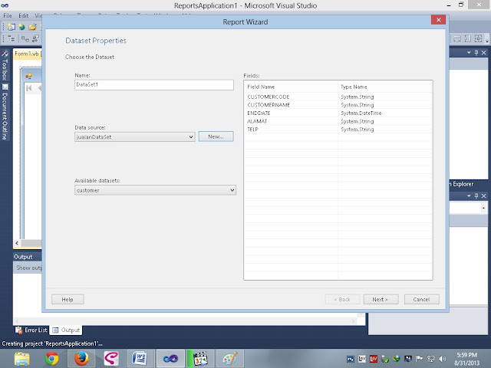Open the Document Outline side panel
Screen dimensions: 491x368
pyautogui.click(x=5, y=112)
